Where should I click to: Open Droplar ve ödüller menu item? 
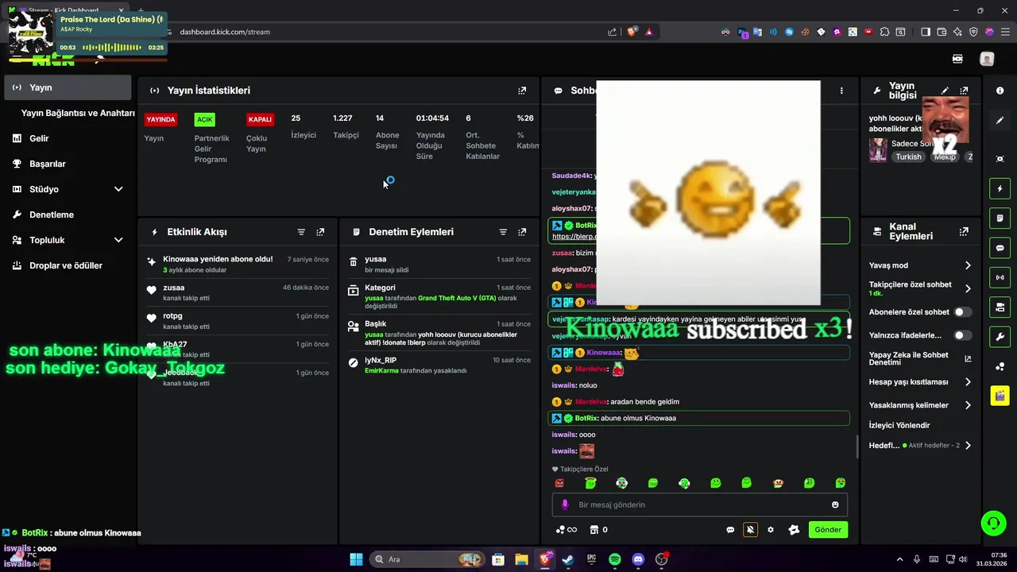pyautogui.click(x=68, y=265)
